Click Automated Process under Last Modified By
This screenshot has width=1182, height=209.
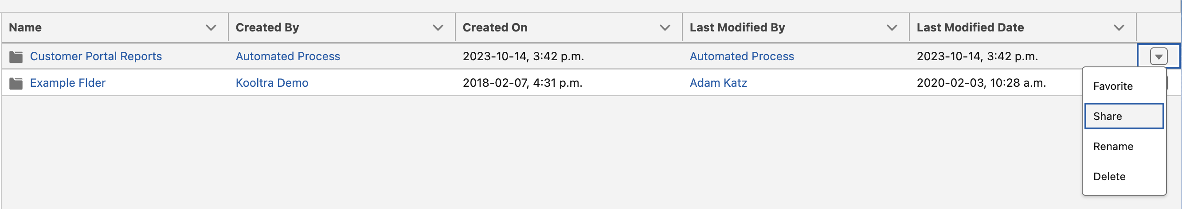(741, 56)
